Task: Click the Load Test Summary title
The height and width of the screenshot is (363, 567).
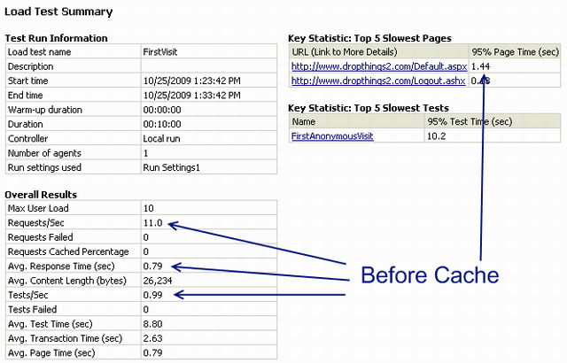Action: (58, 12)
